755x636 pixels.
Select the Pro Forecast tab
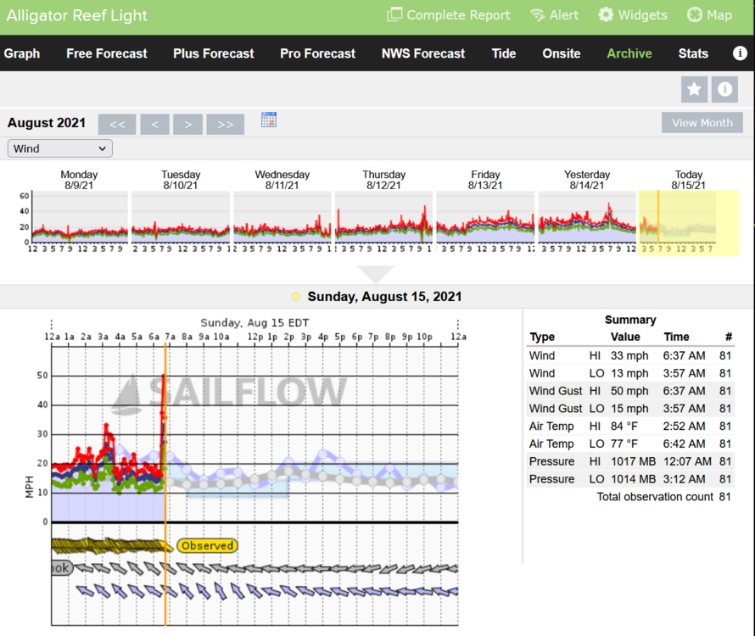click(317, 53)
